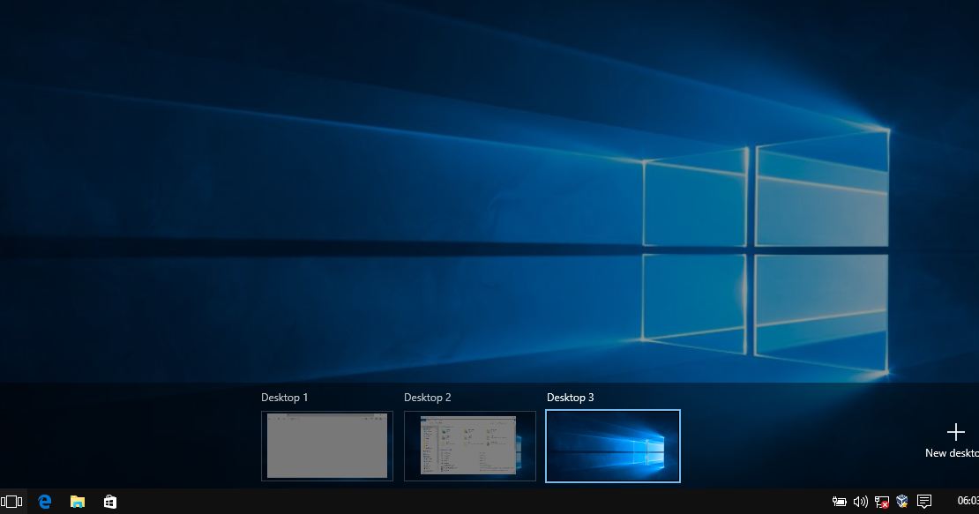Click the Desktop 3 title text
Image resolution: width=979 pixels, height=514 pixels.
[571, 398]
